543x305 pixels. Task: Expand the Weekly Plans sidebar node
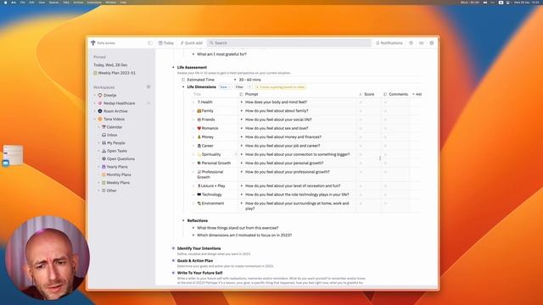point(98,183)
